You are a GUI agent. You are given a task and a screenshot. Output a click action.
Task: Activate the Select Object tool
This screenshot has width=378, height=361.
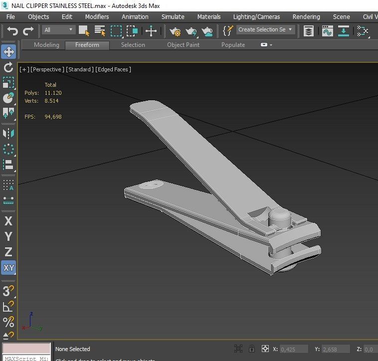(84, 31)
